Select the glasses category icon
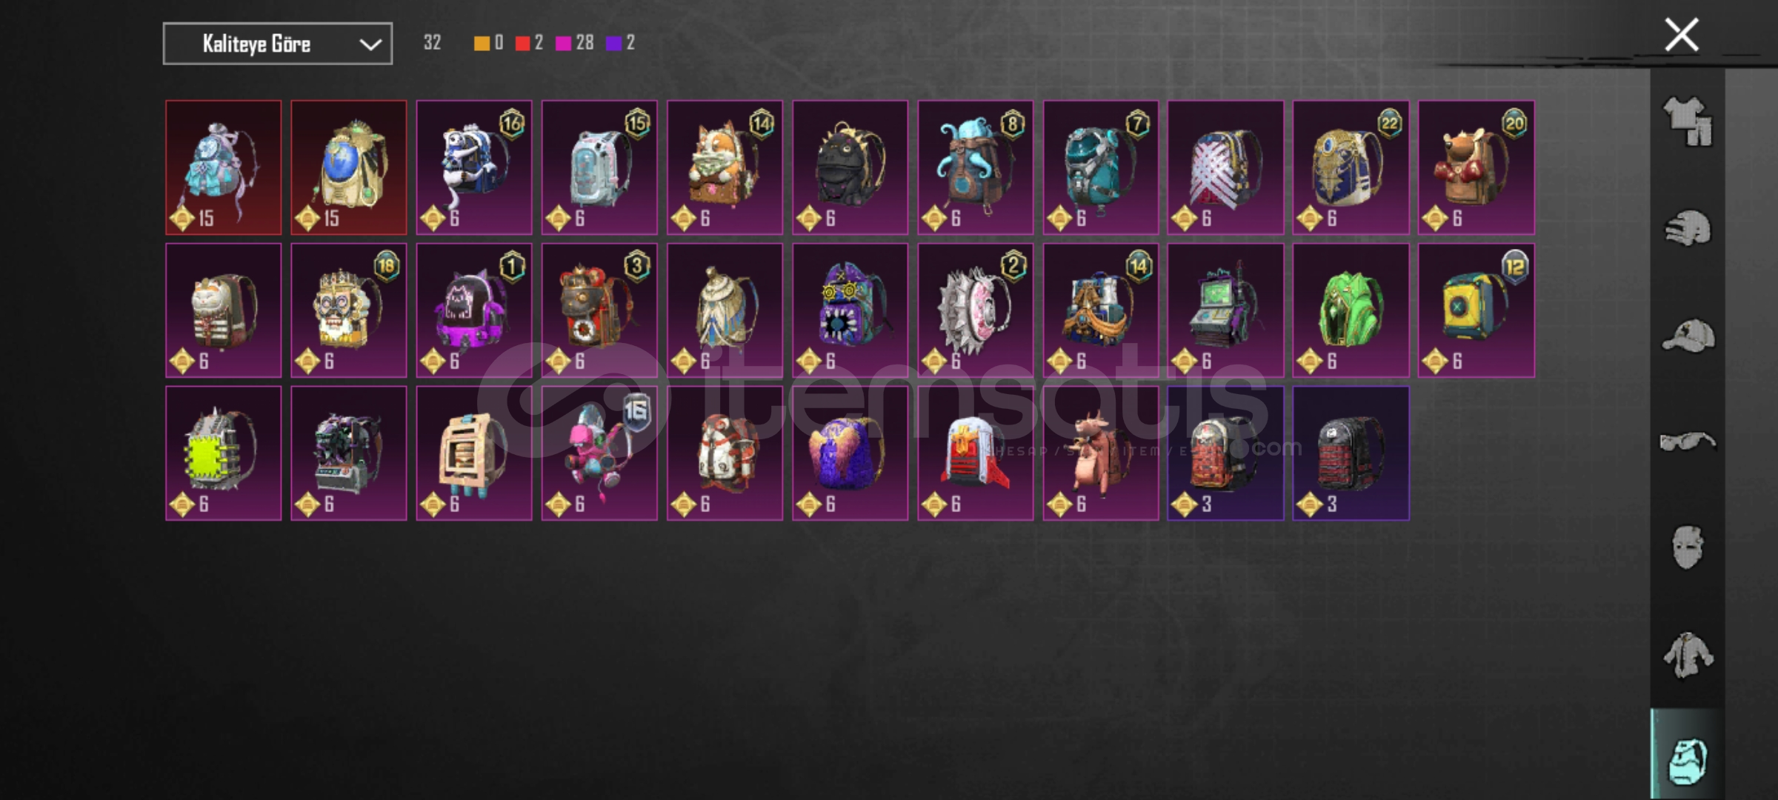The image size is (1778, 800). [1688, 441]
